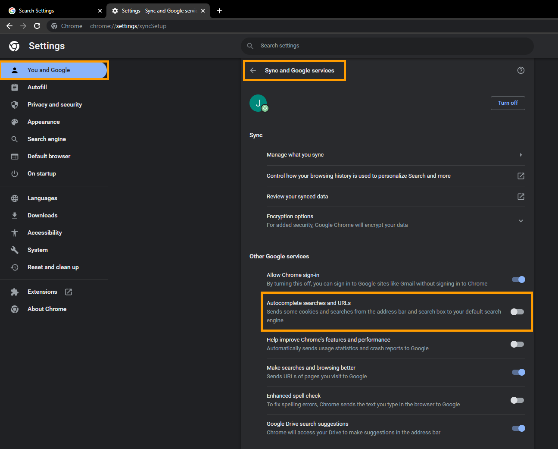Click the browser back arrow icon
The height and width of the screenshot is (449, 558).
click(9, 26)
